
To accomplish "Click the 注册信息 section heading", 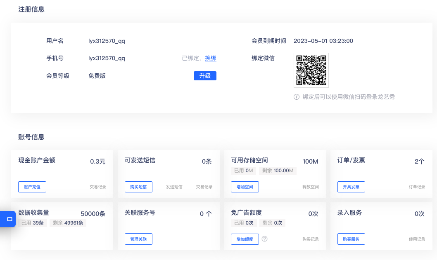I will tap(31, 9).
